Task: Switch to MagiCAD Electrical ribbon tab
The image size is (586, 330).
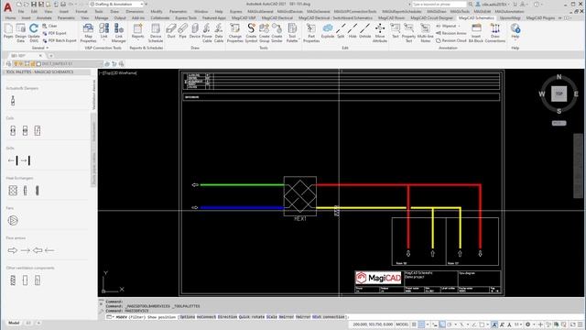Action: click(277, 17)
